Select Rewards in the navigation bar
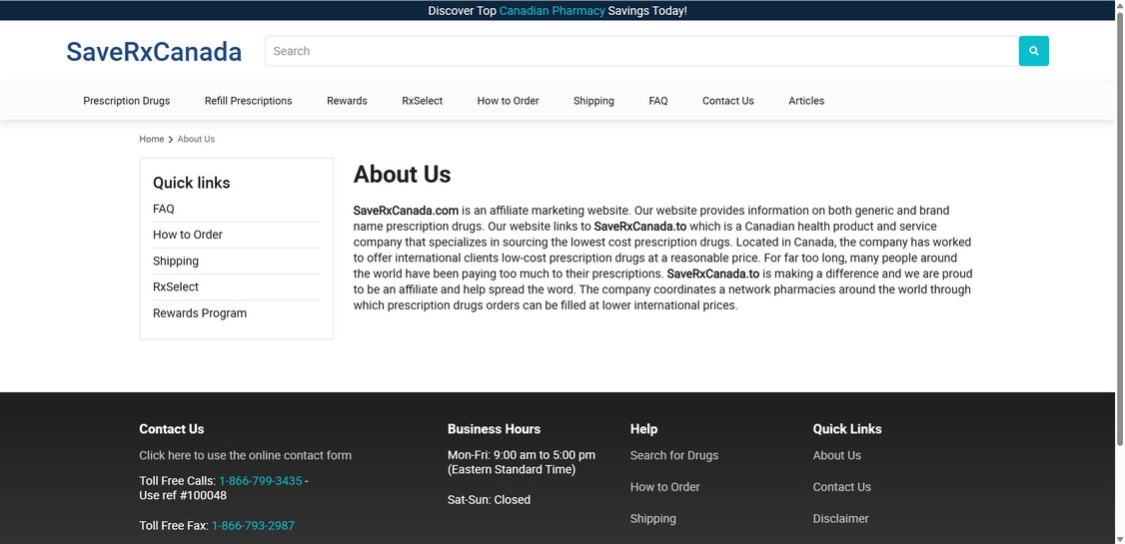 (347, 101)
